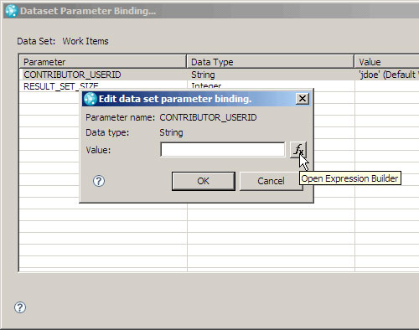
Task: Click the help icon in the Dataset Parameter Binding window
Action: 20,307
